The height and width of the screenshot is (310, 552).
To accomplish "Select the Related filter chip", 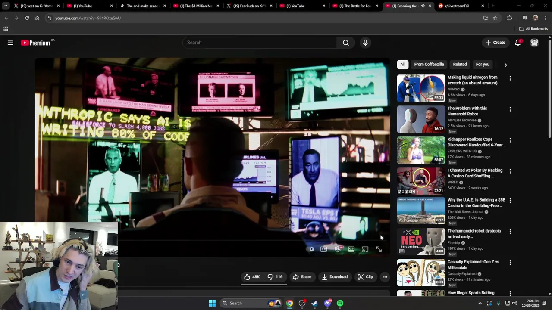I will 460,65.
